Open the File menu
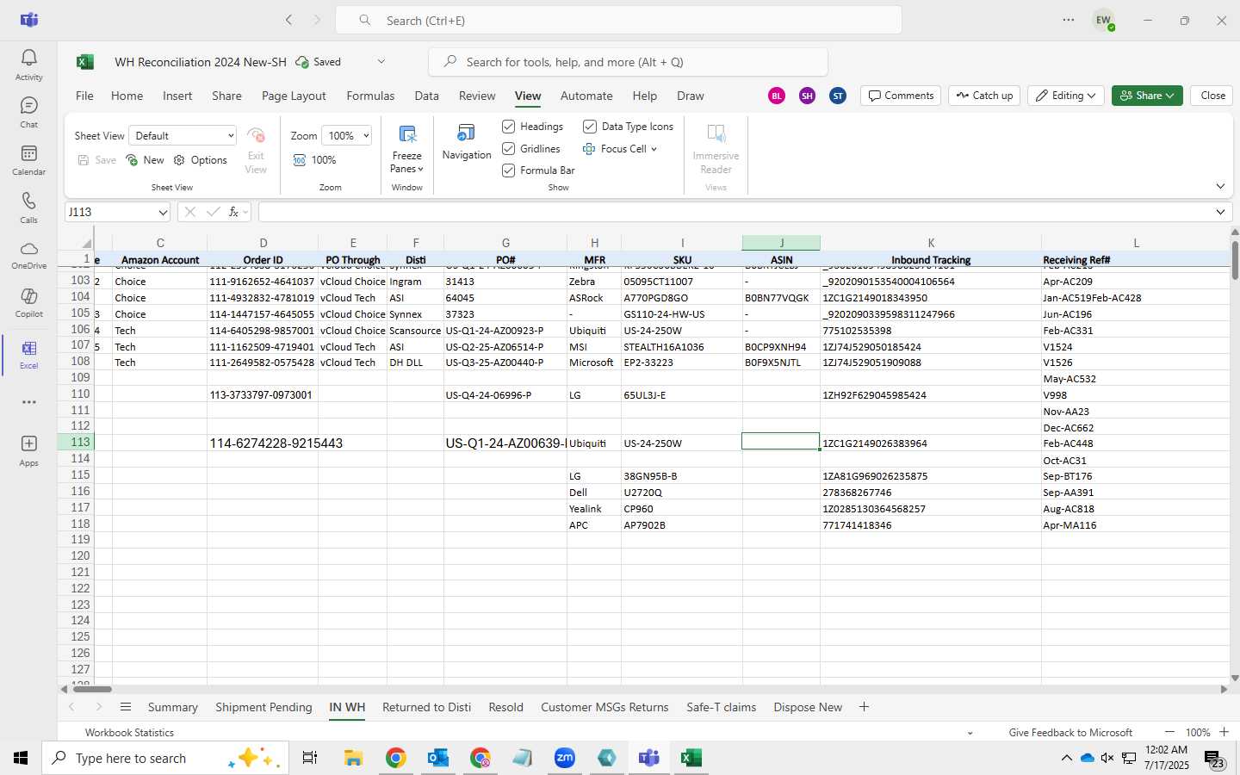 (84, 96)
